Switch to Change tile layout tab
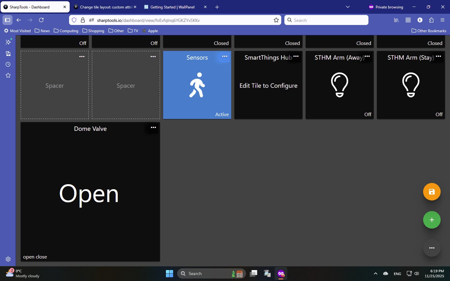450x281 pixels. coord(103,7)
